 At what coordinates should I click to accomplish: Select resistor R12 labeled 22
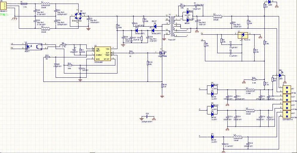[x=131, y=53]
